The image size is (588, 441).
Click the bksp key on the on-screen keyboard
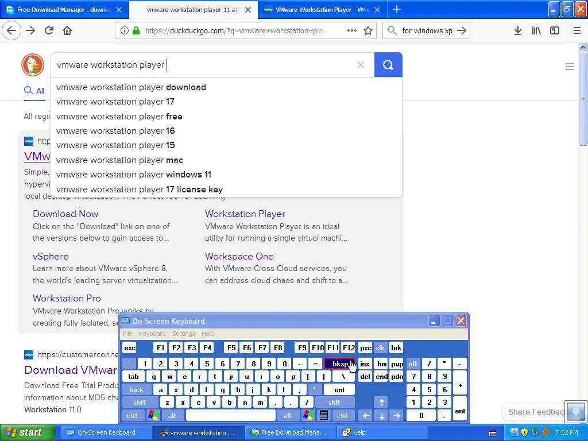pyautogui.click(x=339, y=363)
